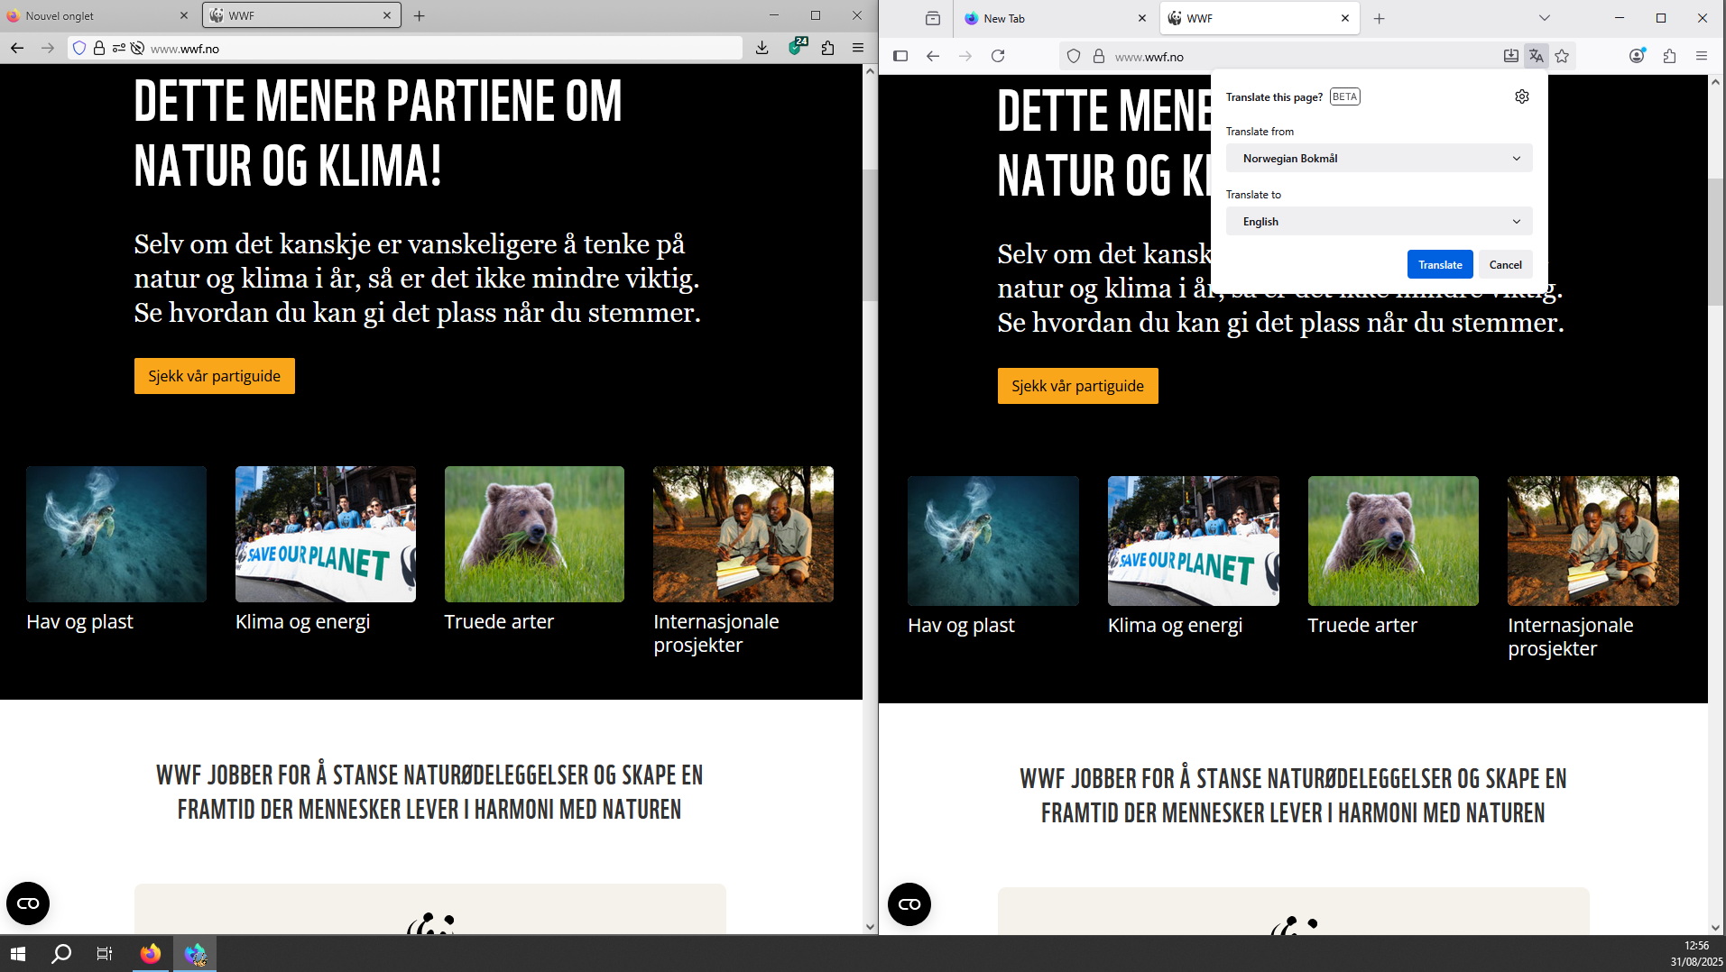Open Task View on the taskbar
The width and height of the screenshot is (1726, 972).
click(105, 953)
